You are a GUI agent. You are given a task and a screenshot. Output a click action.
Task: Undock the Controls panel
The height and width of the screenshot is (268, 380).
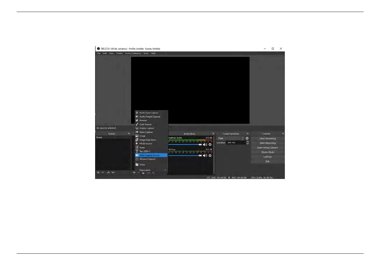click(x=283, y=134)
